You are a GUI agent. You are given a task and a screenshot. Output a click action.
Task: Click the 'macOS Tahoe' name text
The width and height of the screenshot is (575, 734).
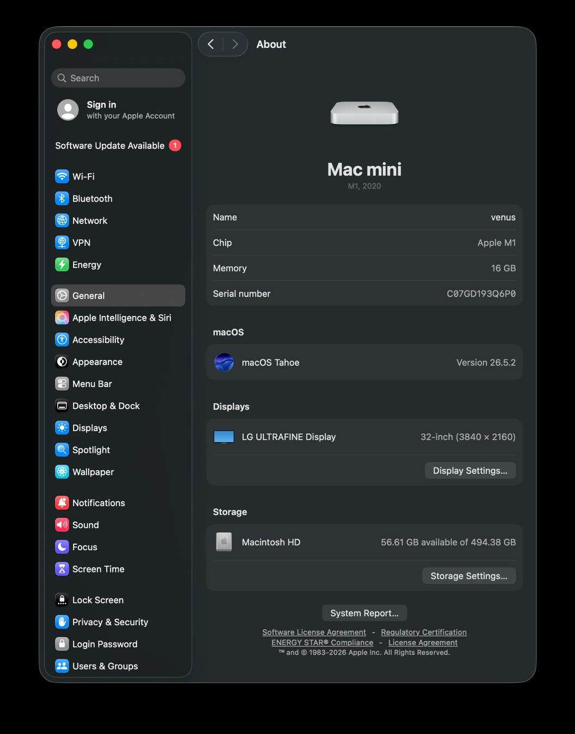click(x=270, y=362)
